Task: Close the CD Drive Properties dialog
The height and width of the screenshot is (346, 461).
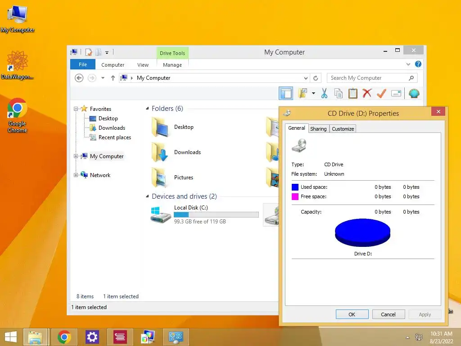Action: pyautogui.click(x=438, y=112)
